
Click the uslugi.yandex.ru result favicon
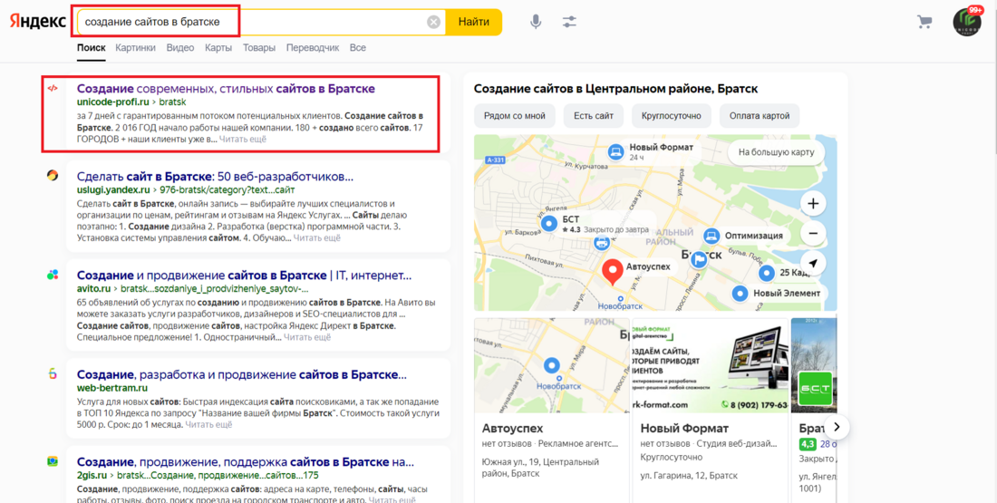[x=53, y=176]
